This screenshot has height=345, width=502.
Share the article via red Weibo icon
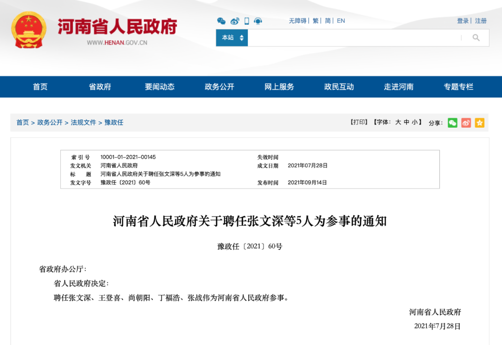pos(466,123)
